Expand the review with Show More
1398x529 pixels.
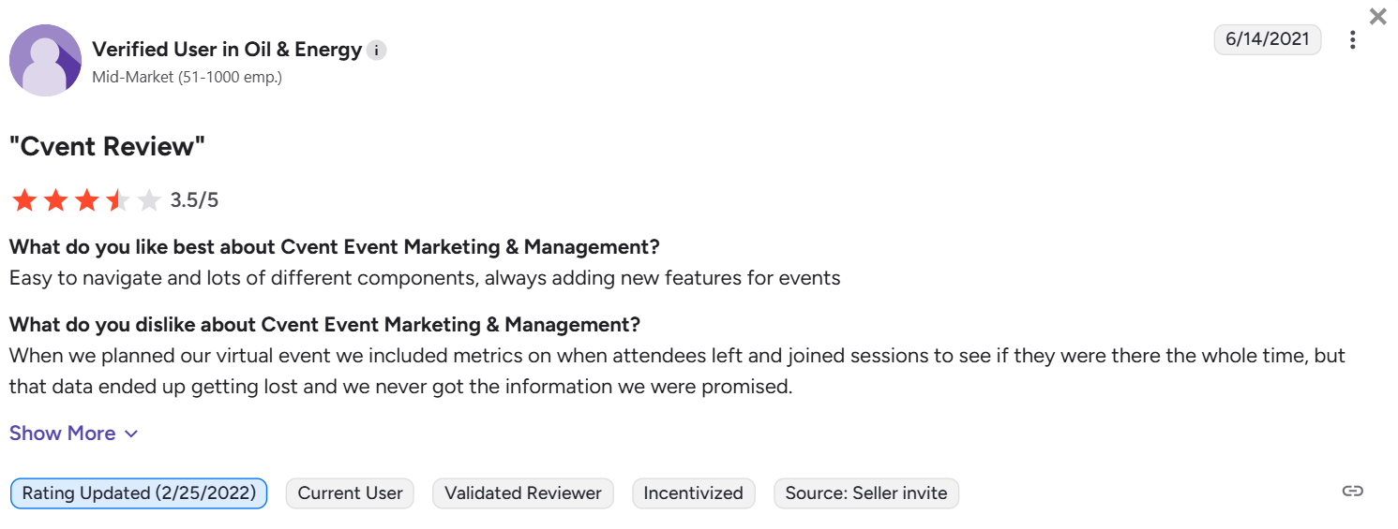pyautogui.click(x=63, y=433)
